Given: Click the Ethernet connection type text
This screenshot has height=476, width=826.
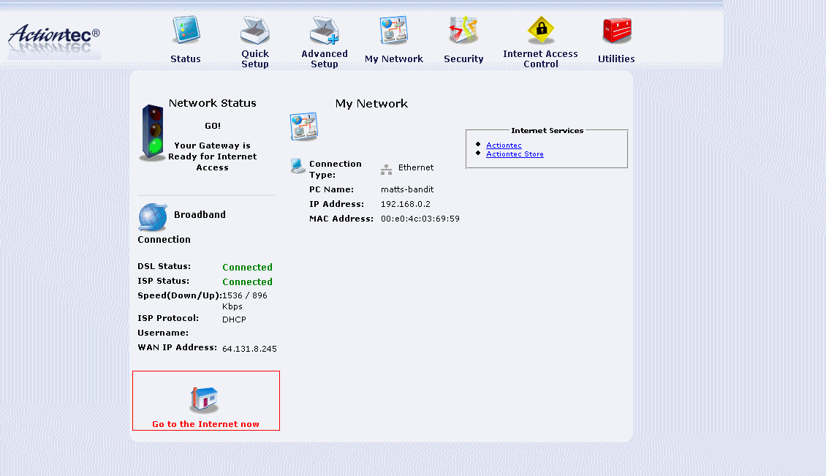Looking at the screenshot, I should point(416,167).
